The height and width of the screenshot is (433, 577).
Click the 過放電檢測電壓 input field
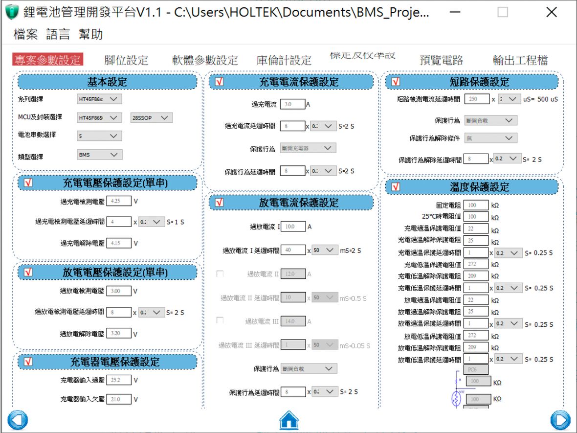pyautogui.click(x=119, y=291)
